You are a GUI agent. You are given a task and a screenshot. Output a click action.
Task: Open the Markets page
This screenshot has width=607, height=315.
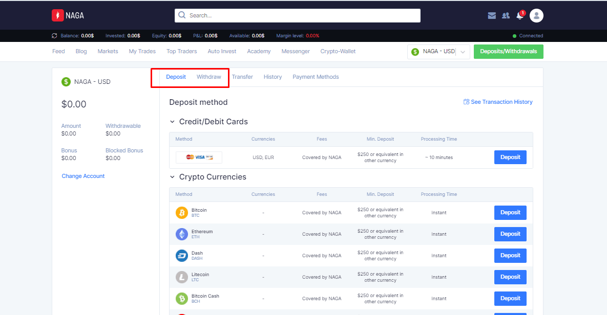pyautogui.click(x=108, y=52)
